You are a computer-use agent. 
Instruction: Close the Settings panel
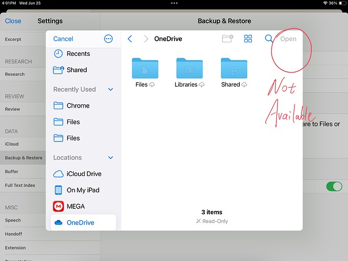(x=13, y=21)
